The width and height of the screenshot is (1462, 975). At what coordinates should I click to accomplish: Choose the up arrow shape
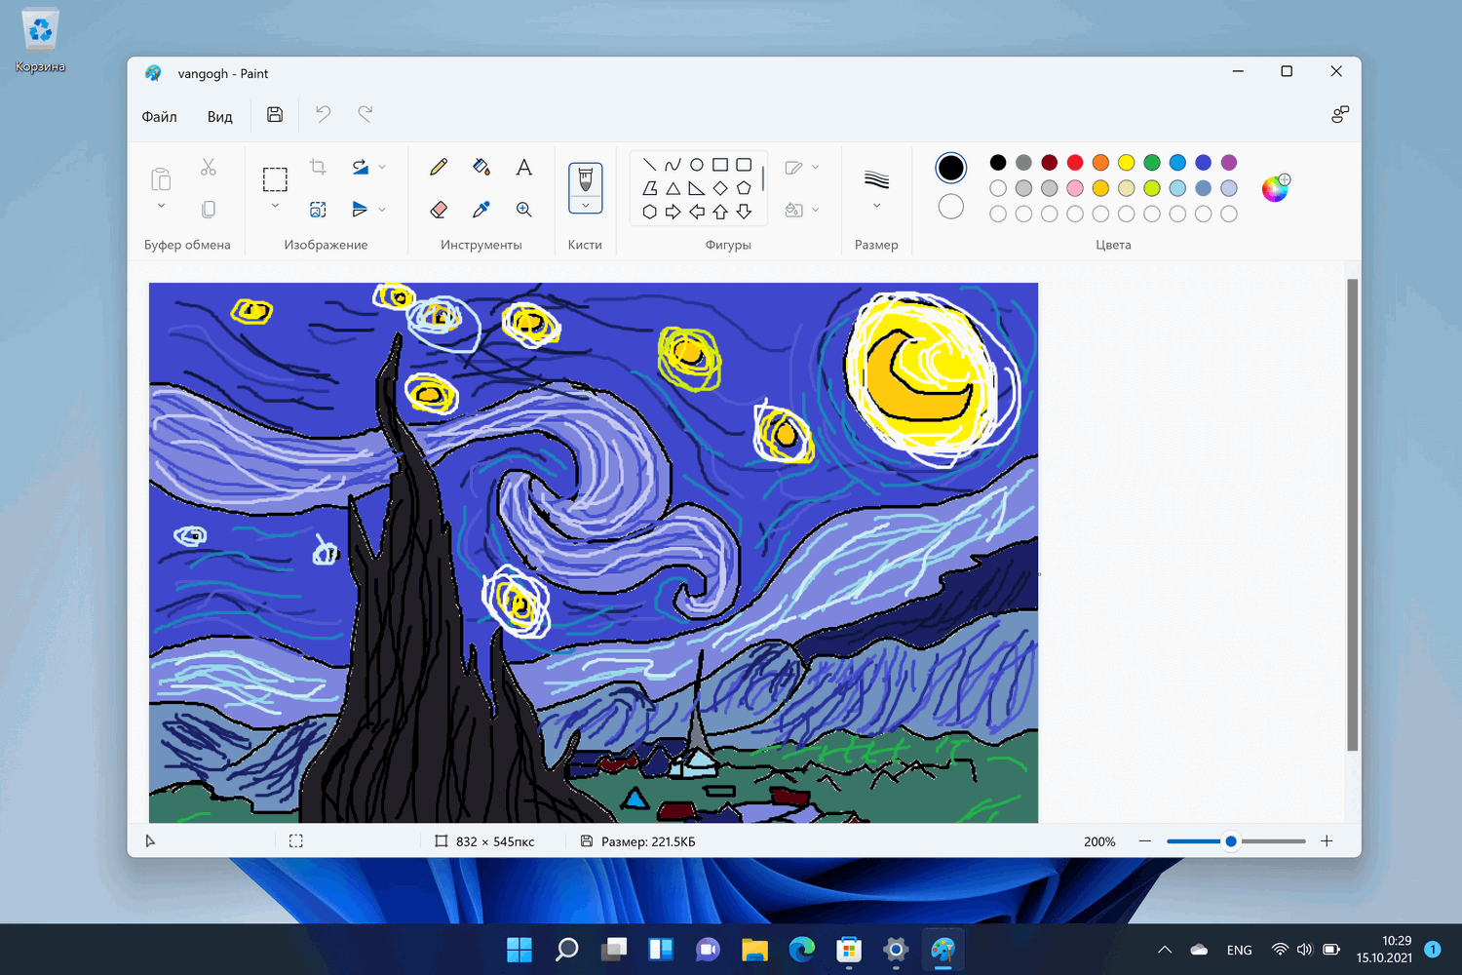(x=720, y=212)
